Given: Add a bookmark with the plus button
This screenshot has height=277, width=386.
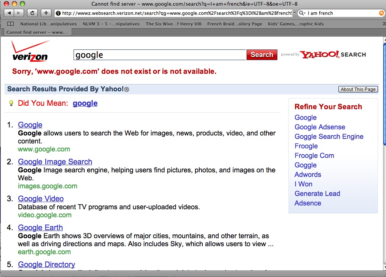Looking at the screenshot, I should (x=46, y=13).
